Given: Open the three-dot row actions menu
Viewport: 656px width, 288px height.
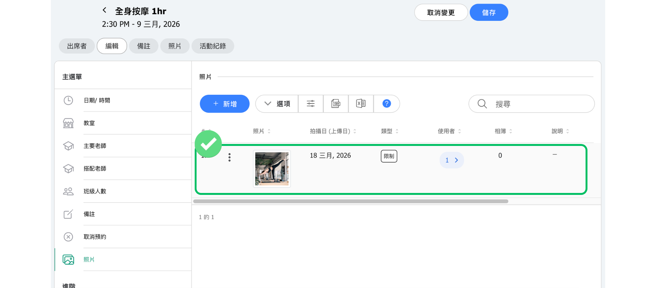Looking at the screenshot, I should click(x=229, y=157).
